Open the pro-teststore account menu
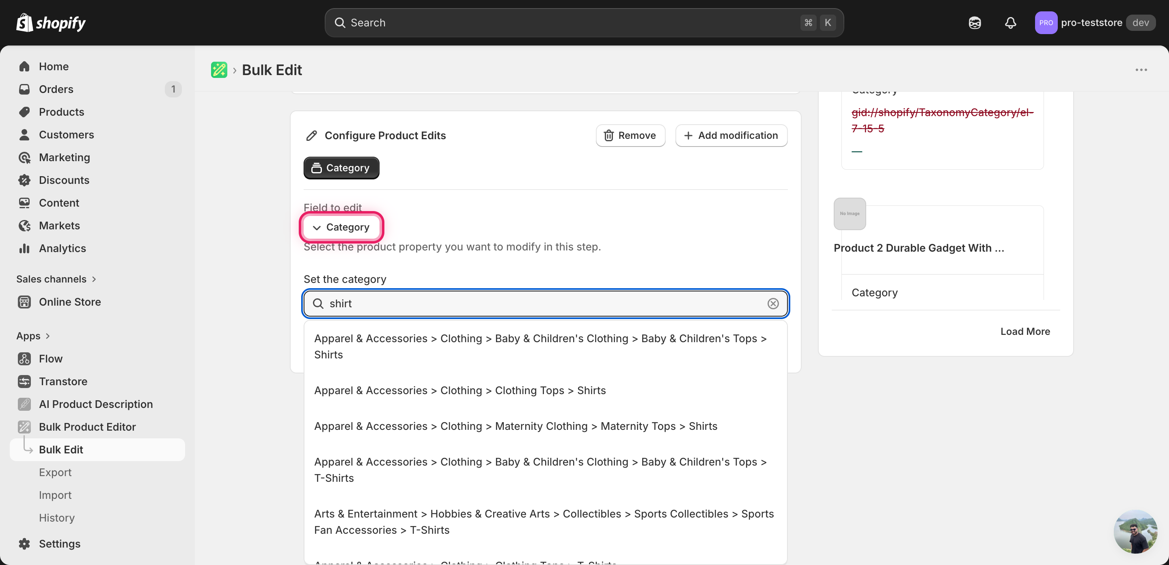1169x565 pixels. coord(1095,23)
